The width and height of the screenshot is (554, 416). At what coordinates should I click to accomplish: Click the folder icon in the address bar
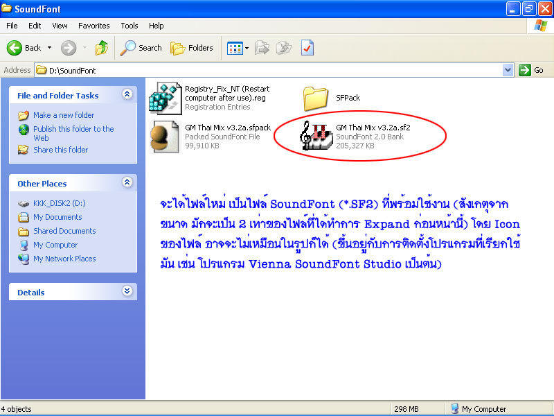42,70
